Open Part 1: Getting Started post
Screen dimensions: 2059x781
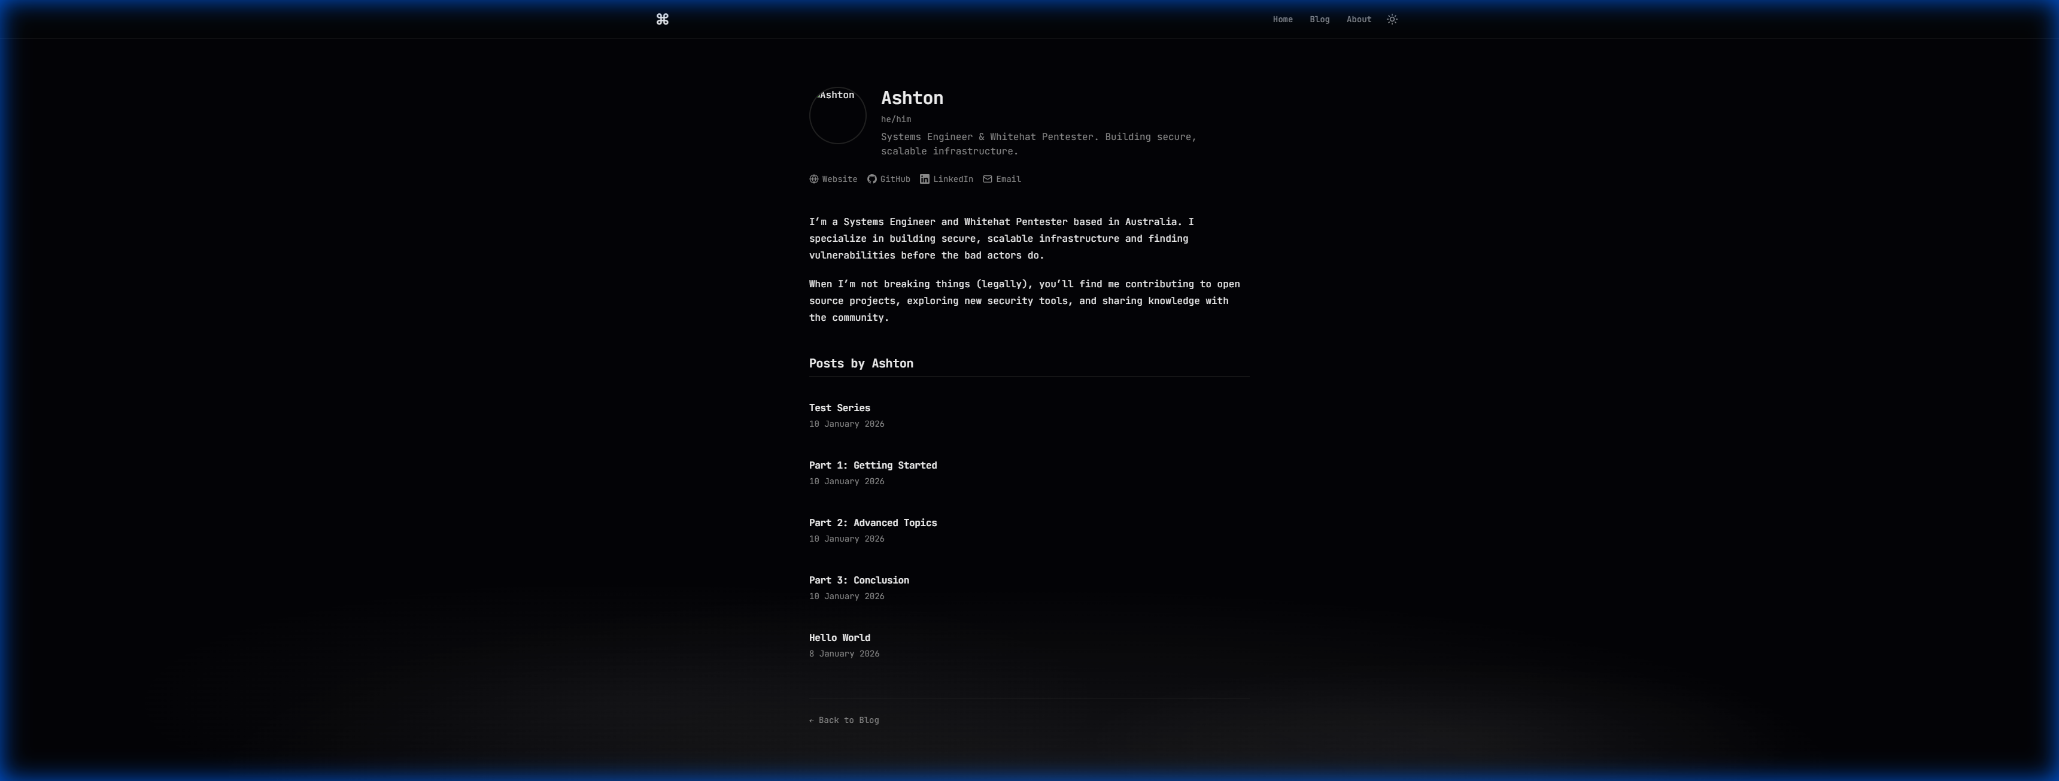tap(872, 465)
